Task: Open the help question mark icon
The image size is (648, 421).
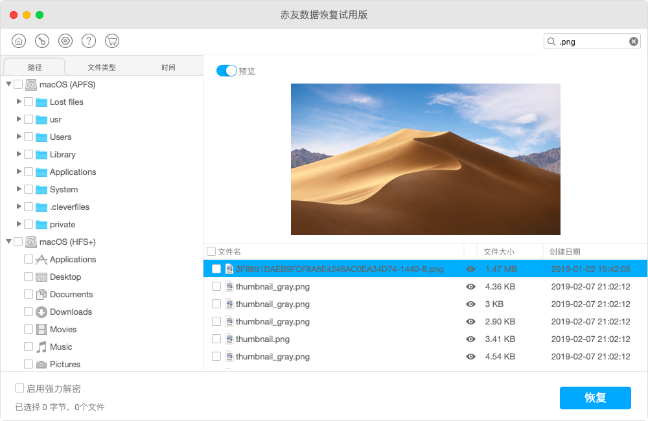Action: pyautogui.click(x=89, y=41)
